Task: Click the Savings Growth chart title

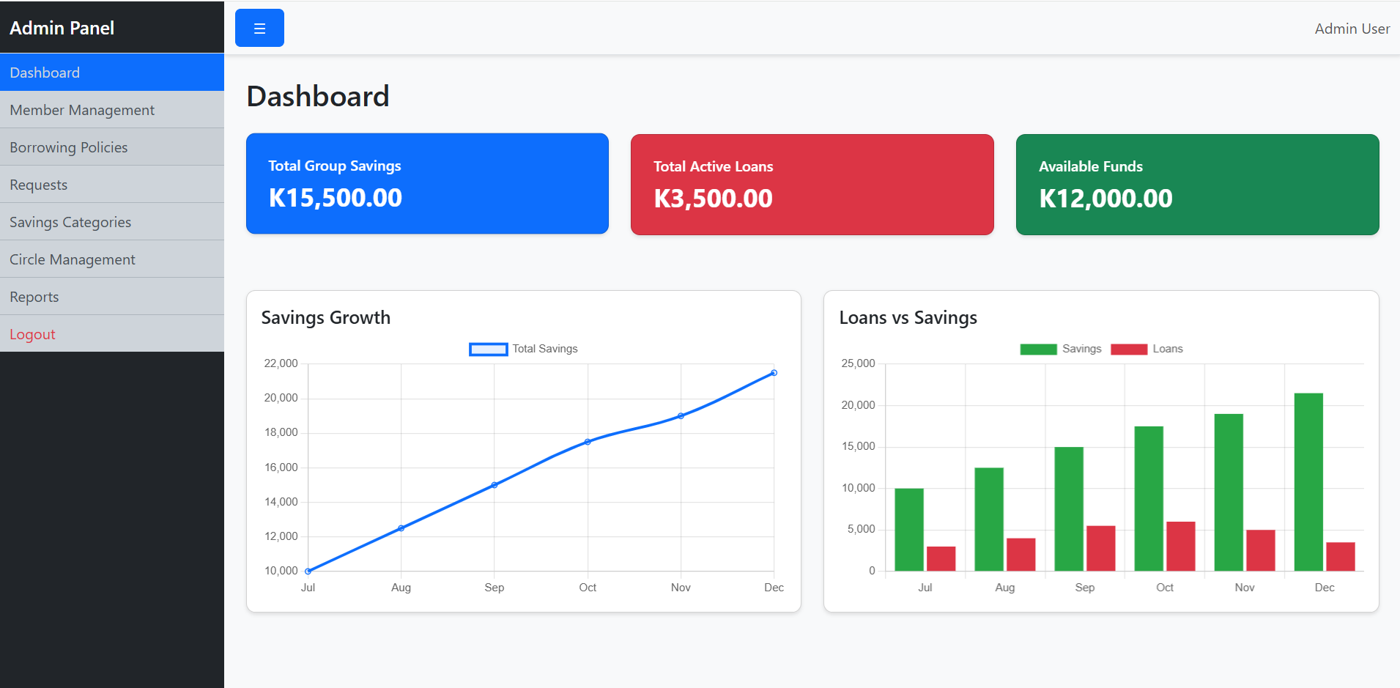Action: [326, 317]
